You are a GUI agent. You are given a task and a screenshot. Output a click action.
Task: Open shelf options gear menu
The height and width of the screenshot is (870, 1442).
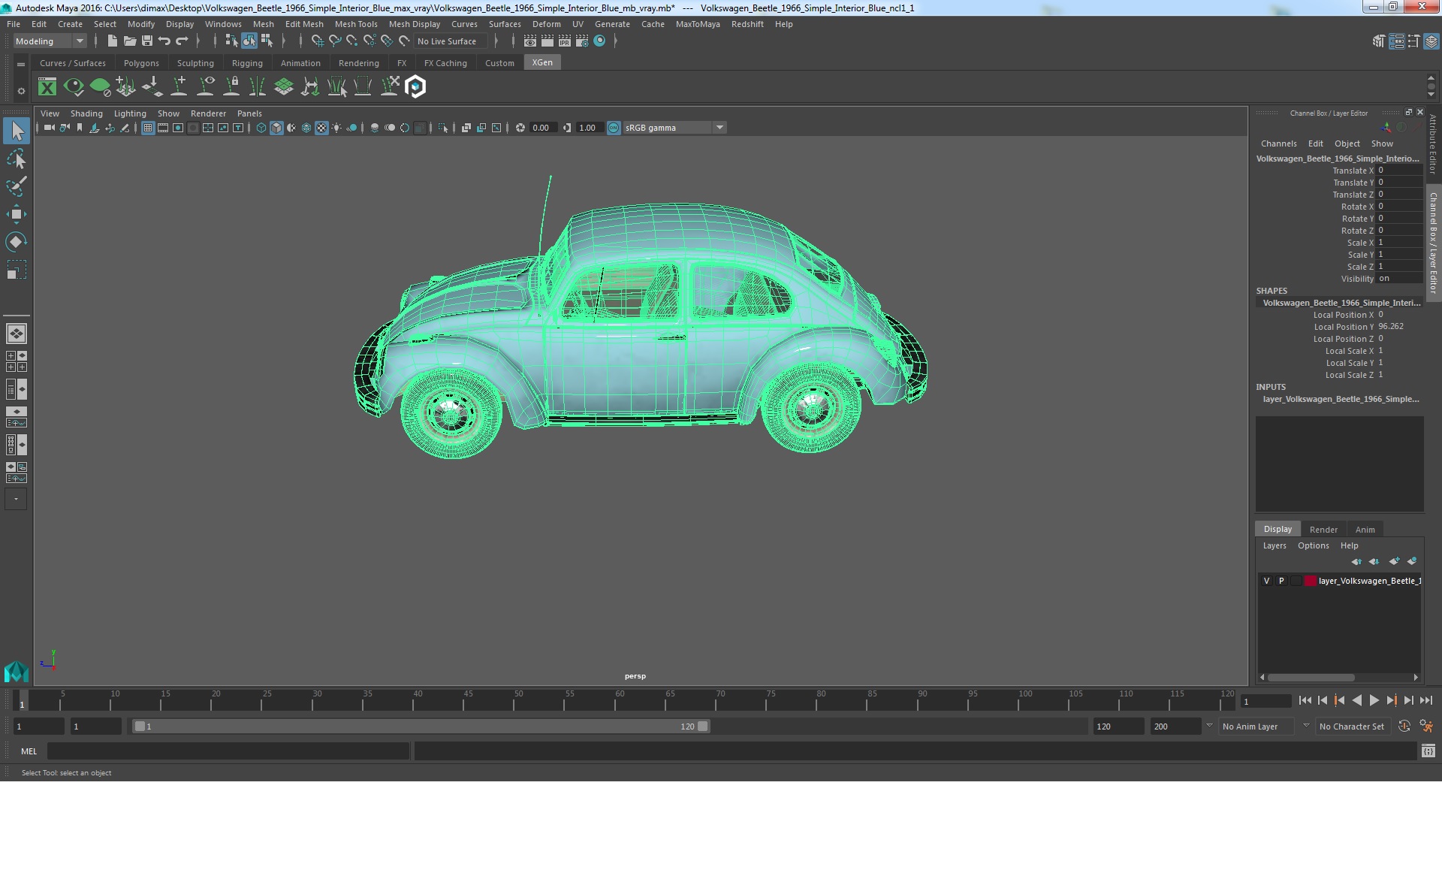point(21,91)
